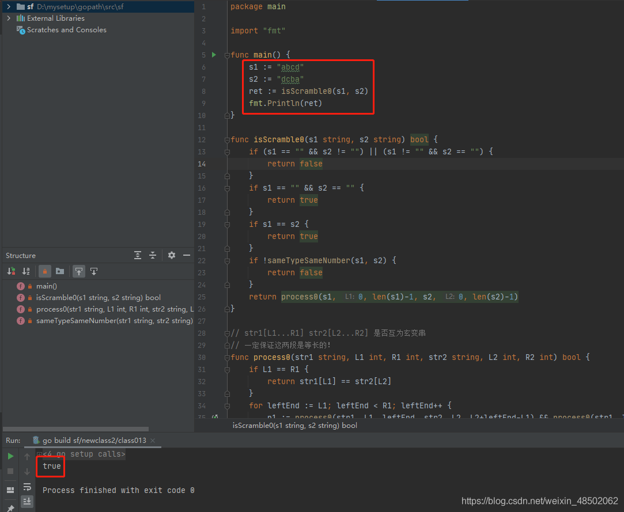Click function icon beside main()

21,286
